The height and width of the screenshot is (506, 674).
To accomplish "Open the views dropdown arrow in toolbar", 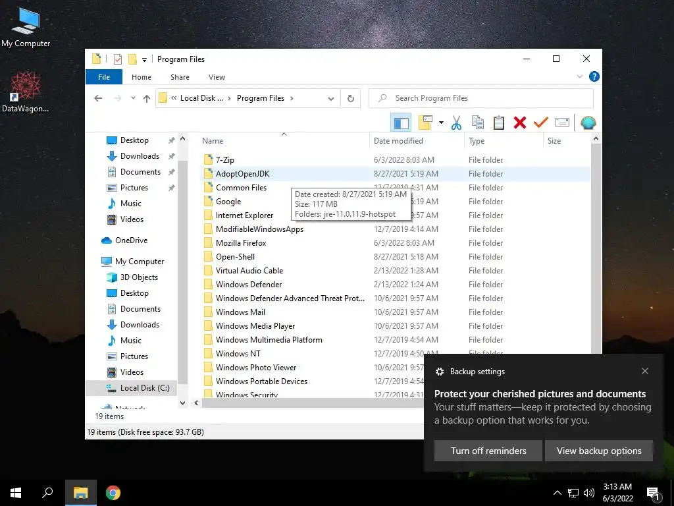I will pyautogui.click(x=441, y=123).
